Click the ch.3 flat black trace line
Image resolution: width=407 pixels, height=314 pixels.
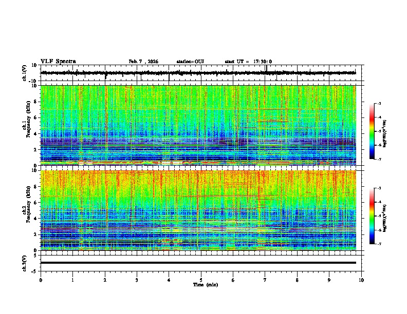tap(198, 263)
